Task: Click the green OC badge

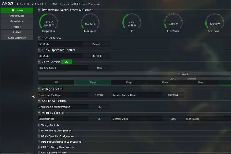Action: pos(67,62)
